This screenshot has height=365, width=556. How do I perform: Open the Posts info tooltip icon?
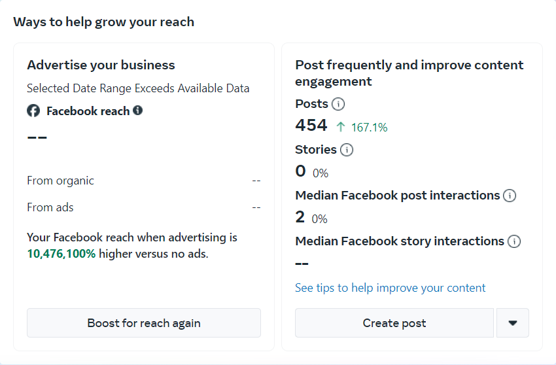[338, 104]
